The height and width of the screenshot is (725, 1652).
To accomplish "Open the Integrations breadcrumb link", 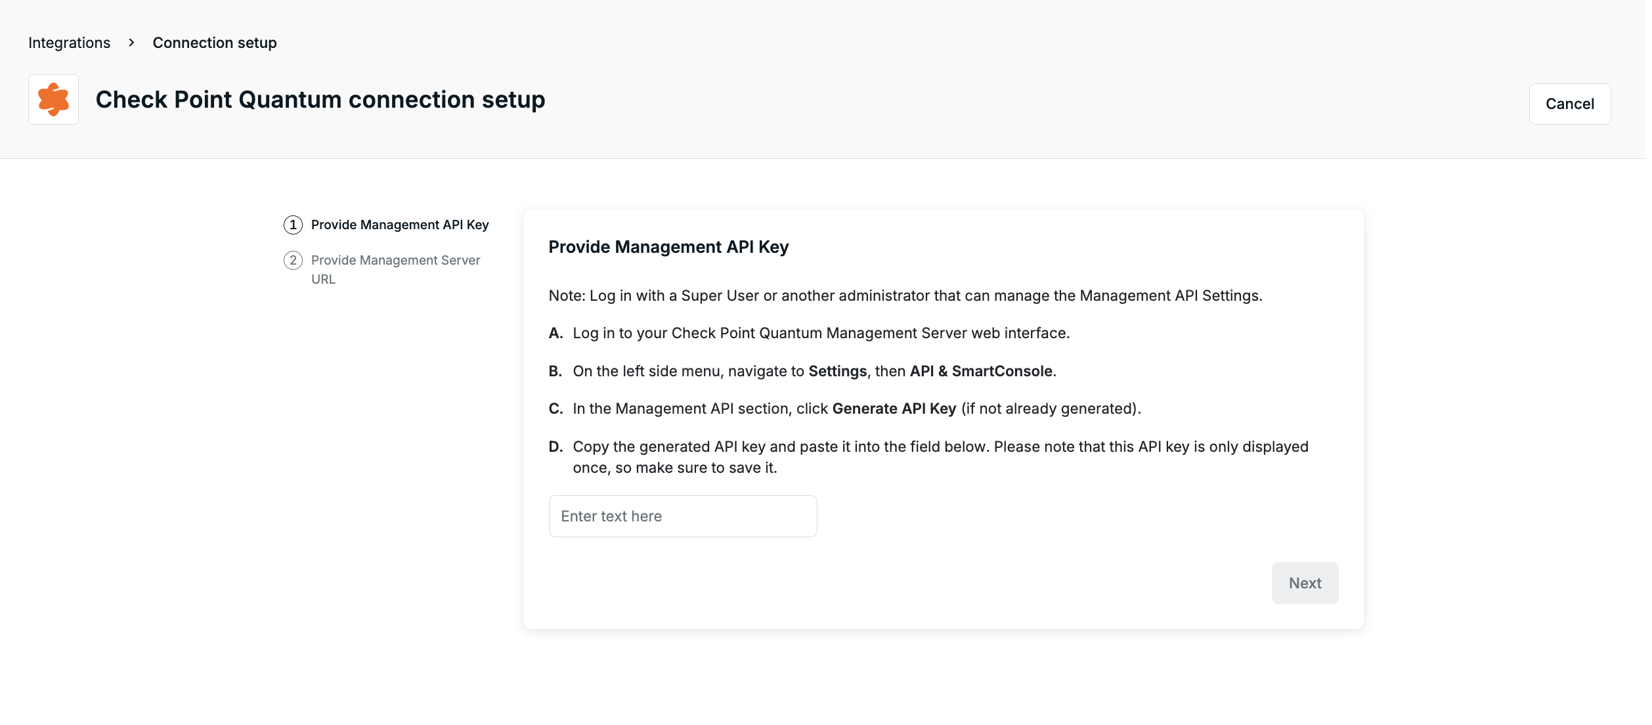I will point(69,43).
